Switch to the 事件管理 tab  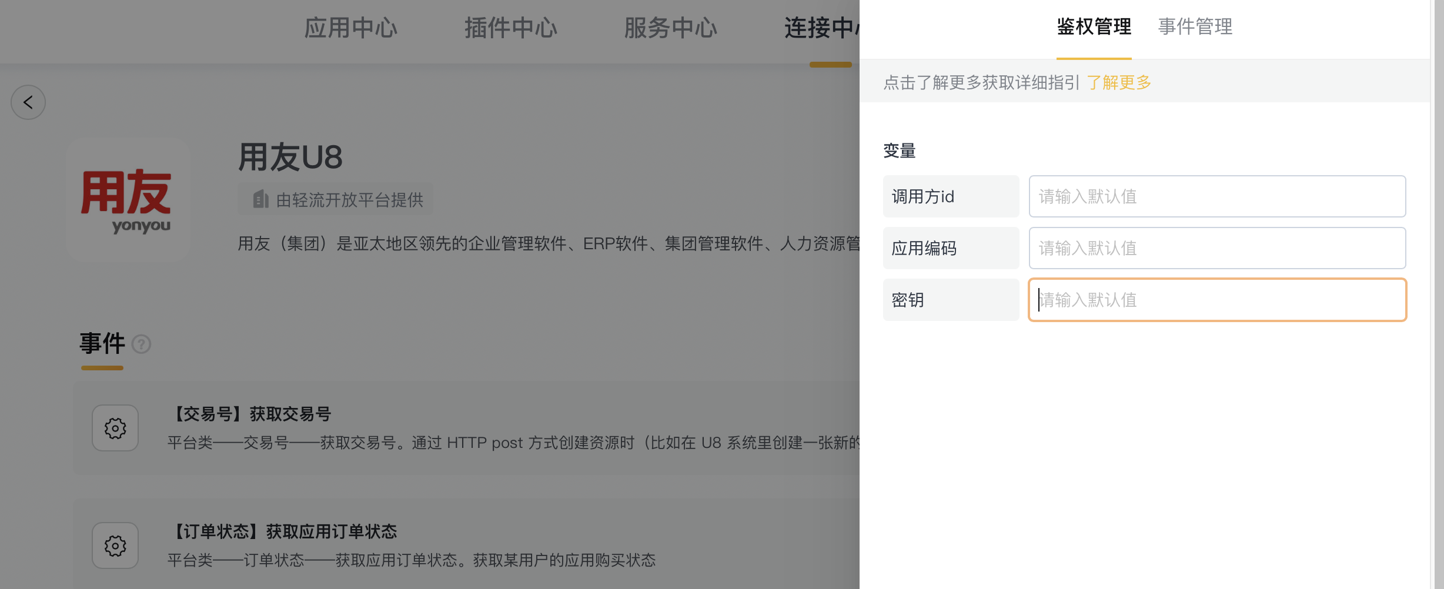click(1195, 26)
